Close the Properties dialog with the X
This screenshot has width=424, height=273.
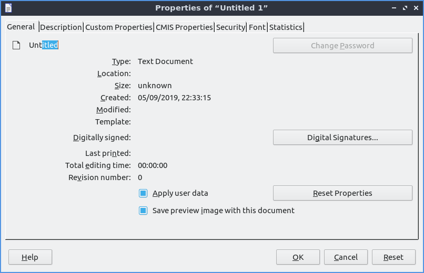tap(416, 8)
